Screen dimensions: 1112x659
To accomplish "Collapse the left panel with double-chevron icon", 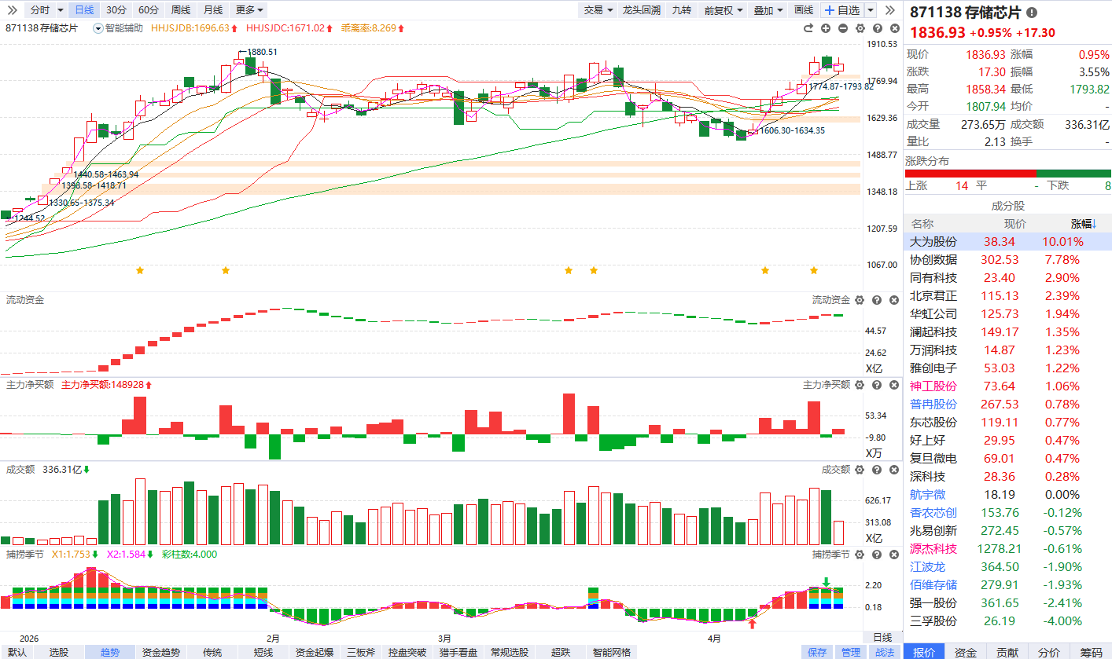I will pyautogui.click(x=890, y=10).
